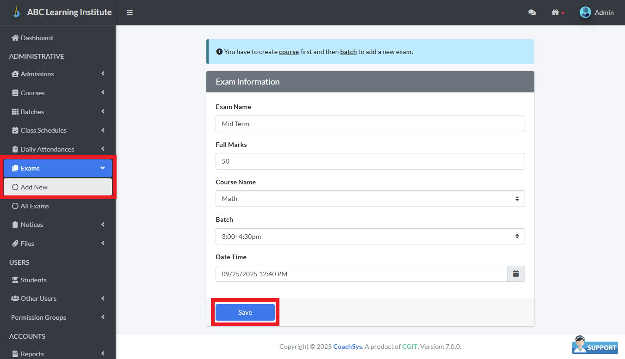This screenshot has width=625, height=359.
Task: Click the Exam Name input field
Action: [x=370, y=124]
